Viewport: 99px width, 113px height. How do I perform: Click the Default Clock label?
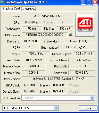(11, 92)
